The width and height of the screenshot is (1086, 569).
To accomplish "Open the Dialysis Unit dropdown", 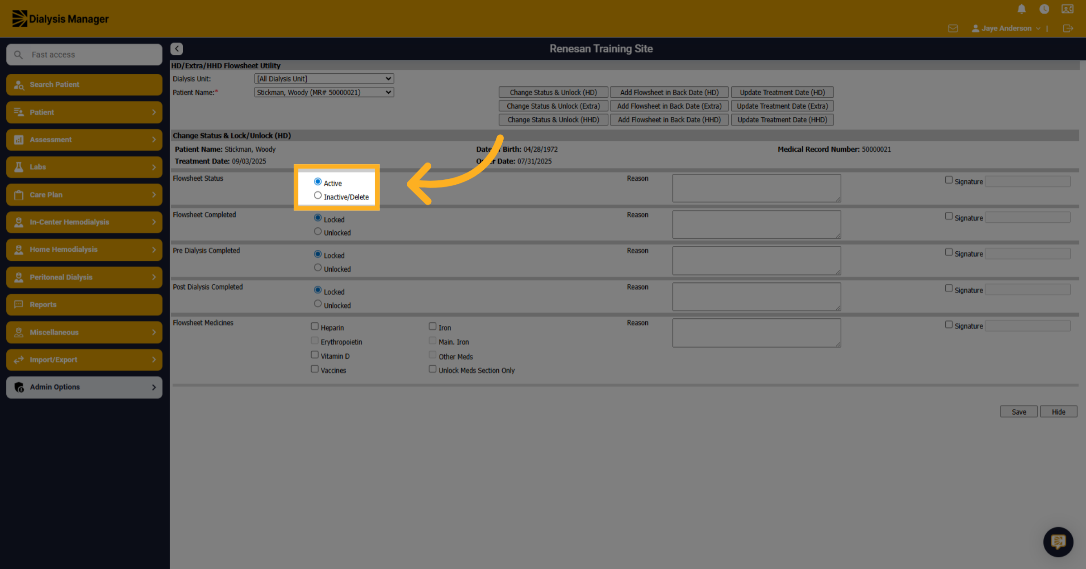I will tap(324, 78).
